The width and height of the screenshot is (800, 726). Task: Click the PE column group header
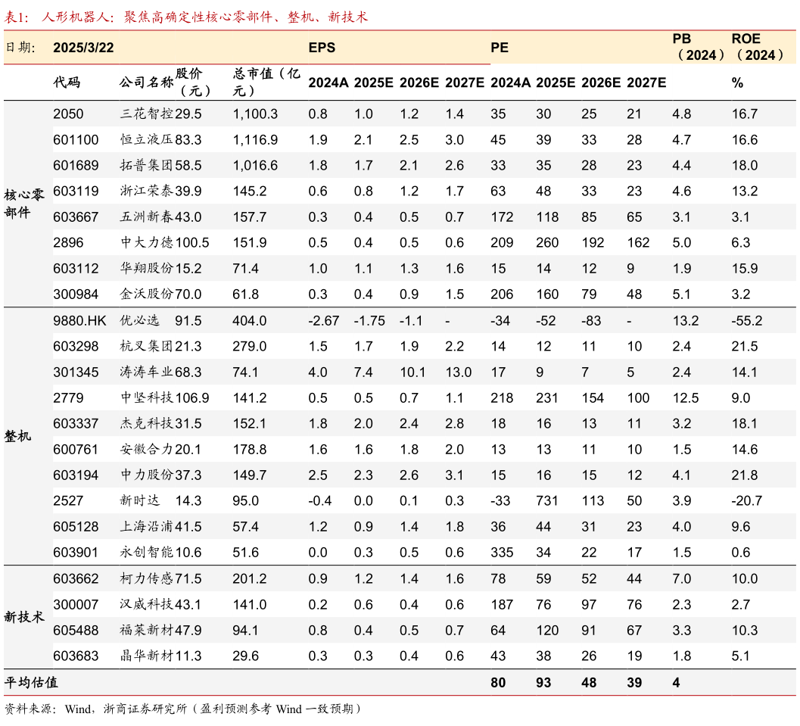pyautogui.click(x=500, y=48)
